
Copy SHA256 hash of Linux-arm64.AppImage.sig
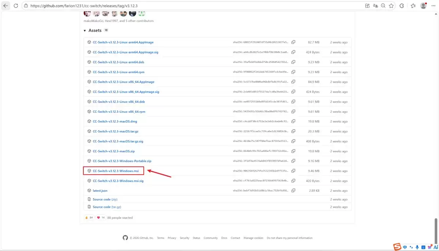[293, 52]
